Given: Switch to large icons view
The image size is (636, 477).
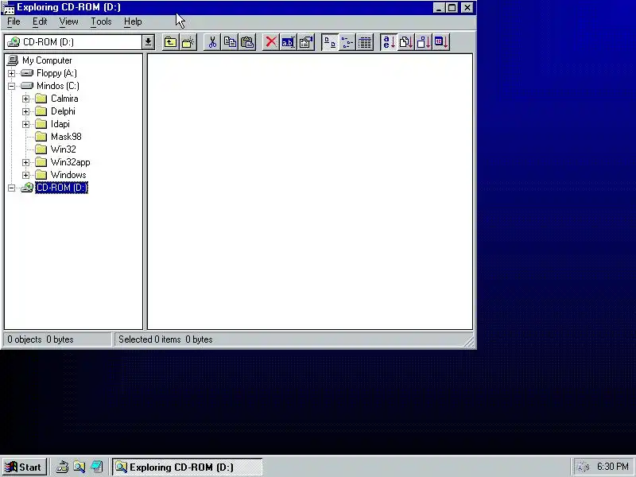Looking at the screenshot, I should tap(330, 42).
